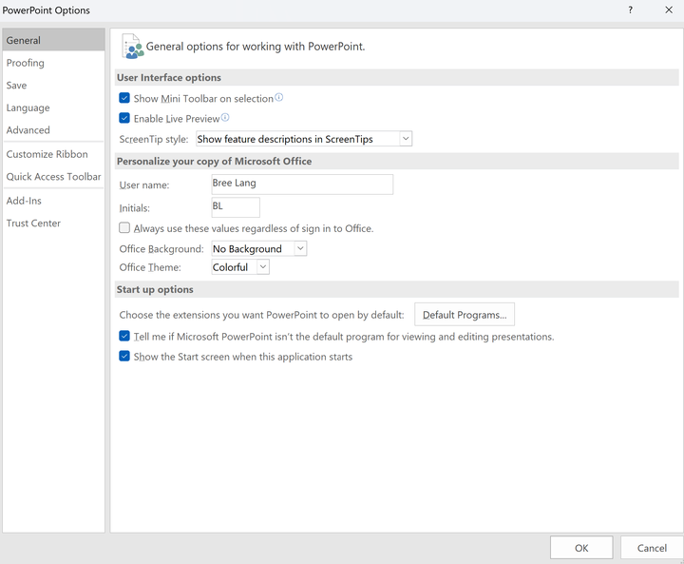Click the Default Programs button

[465, 315]
